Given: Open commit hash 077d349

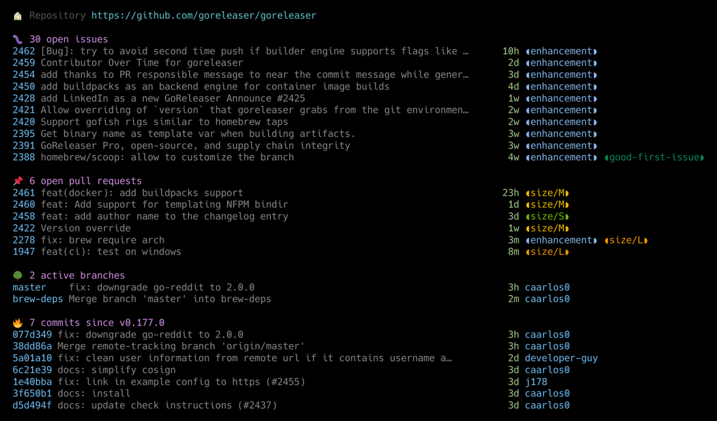Looking at the screenshot, I should [32, 335].
